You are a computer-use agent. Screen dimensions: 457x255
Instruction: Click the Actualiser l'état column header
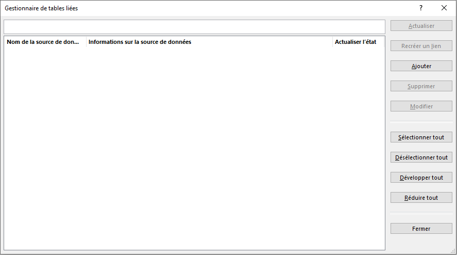click(358, 42)
